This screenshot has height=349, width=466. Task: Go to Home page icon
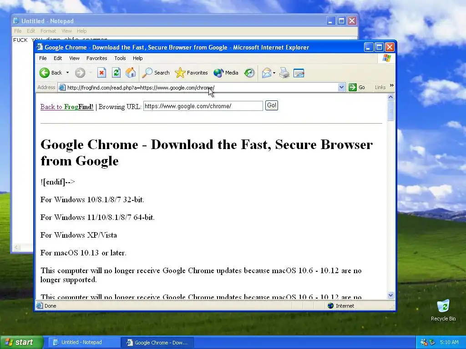pos(131,73)
